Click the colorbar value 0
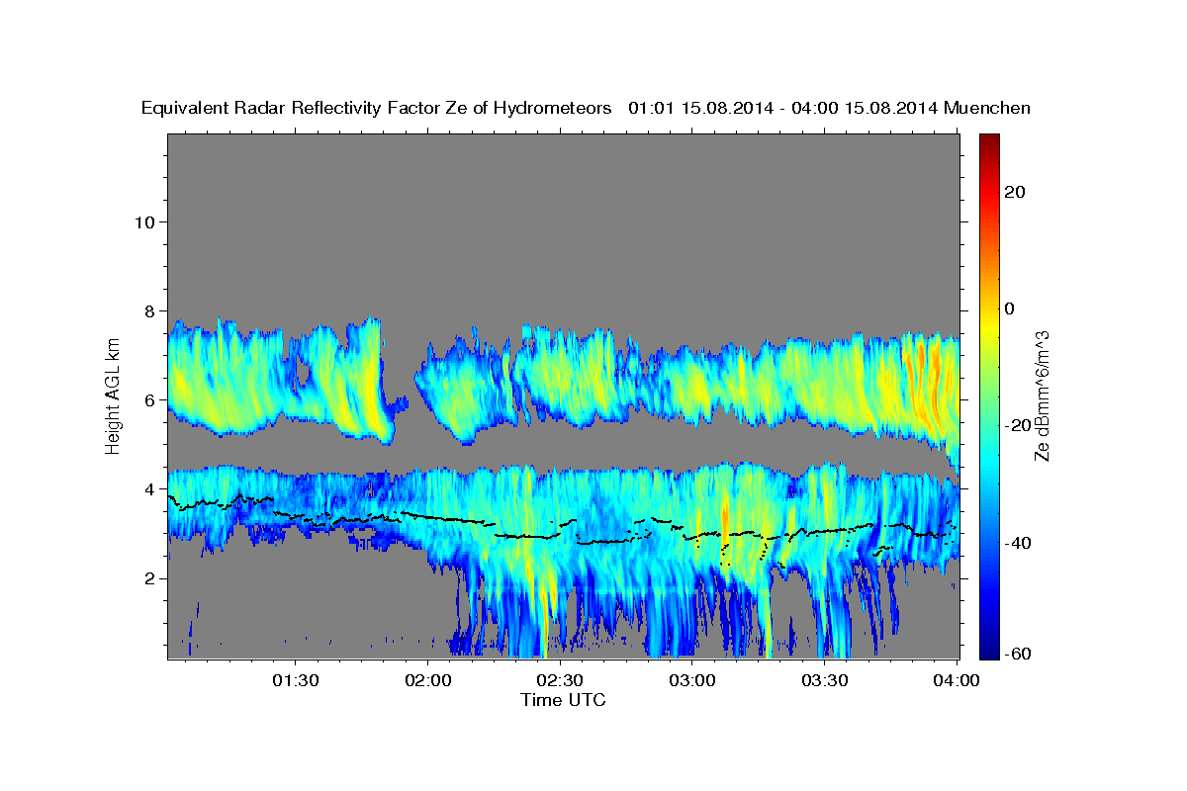This screenshot has width=1187, height=791. coord(1008,308)
